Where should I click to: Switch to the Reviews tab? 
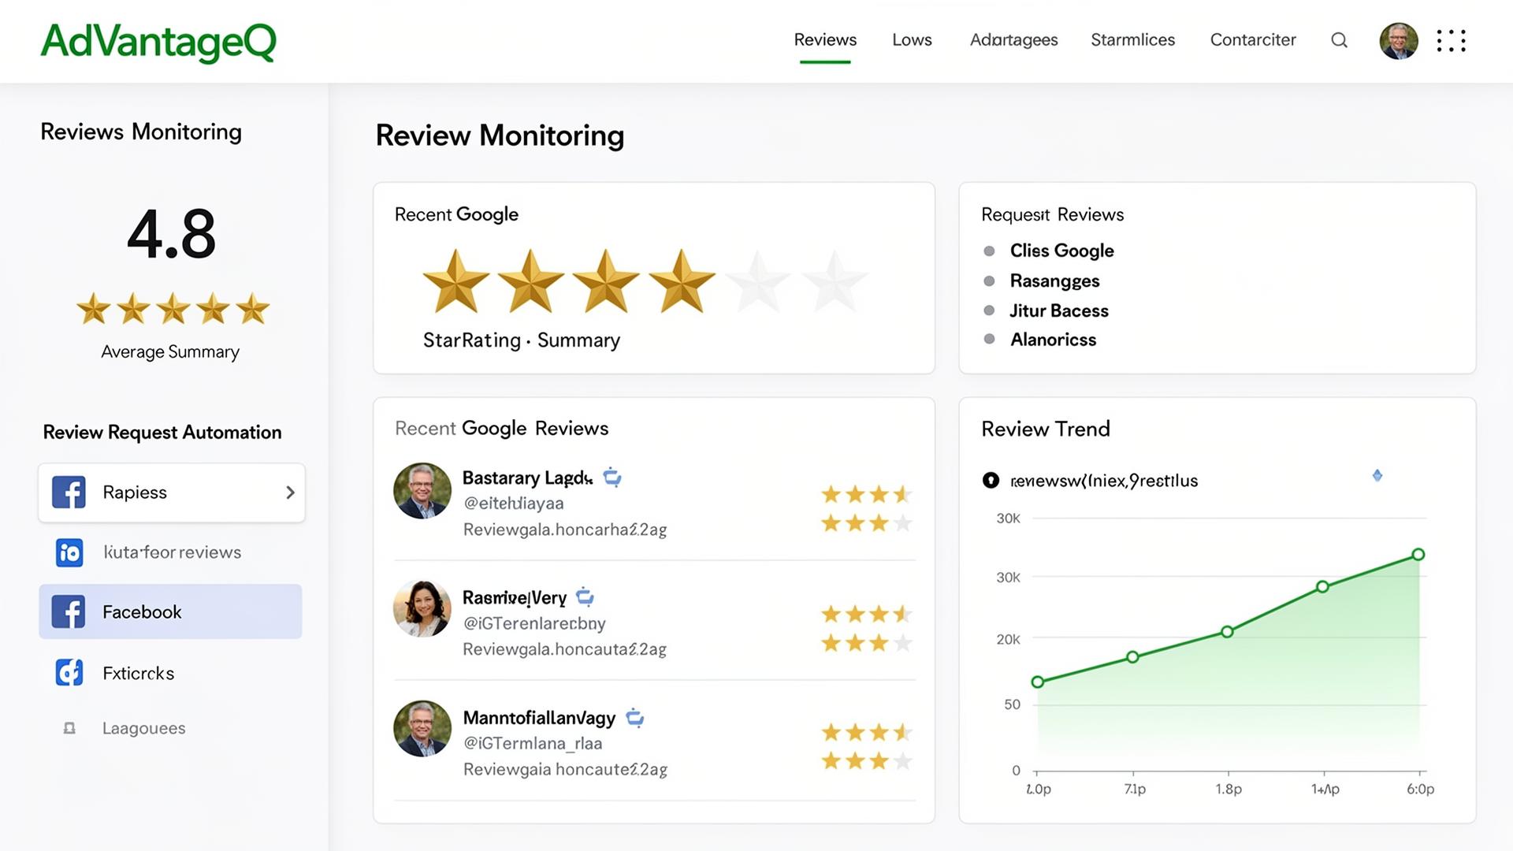(825, 40)
